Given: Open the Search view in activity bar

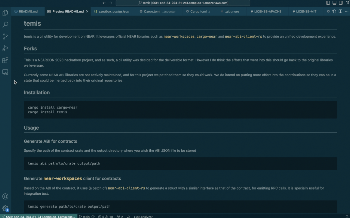Looking at the screenshot, I should click(5, 25).
